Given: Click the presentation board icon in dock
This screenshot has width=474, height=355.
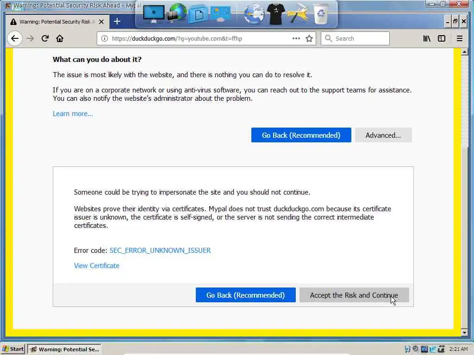Looking at the screenshot, I should (x=221, y=14).
